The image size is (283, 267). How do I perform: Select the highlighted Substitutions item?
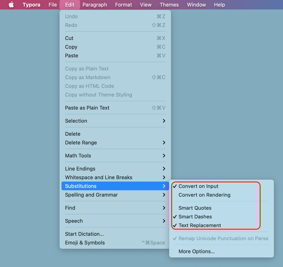tap(115, 186)
